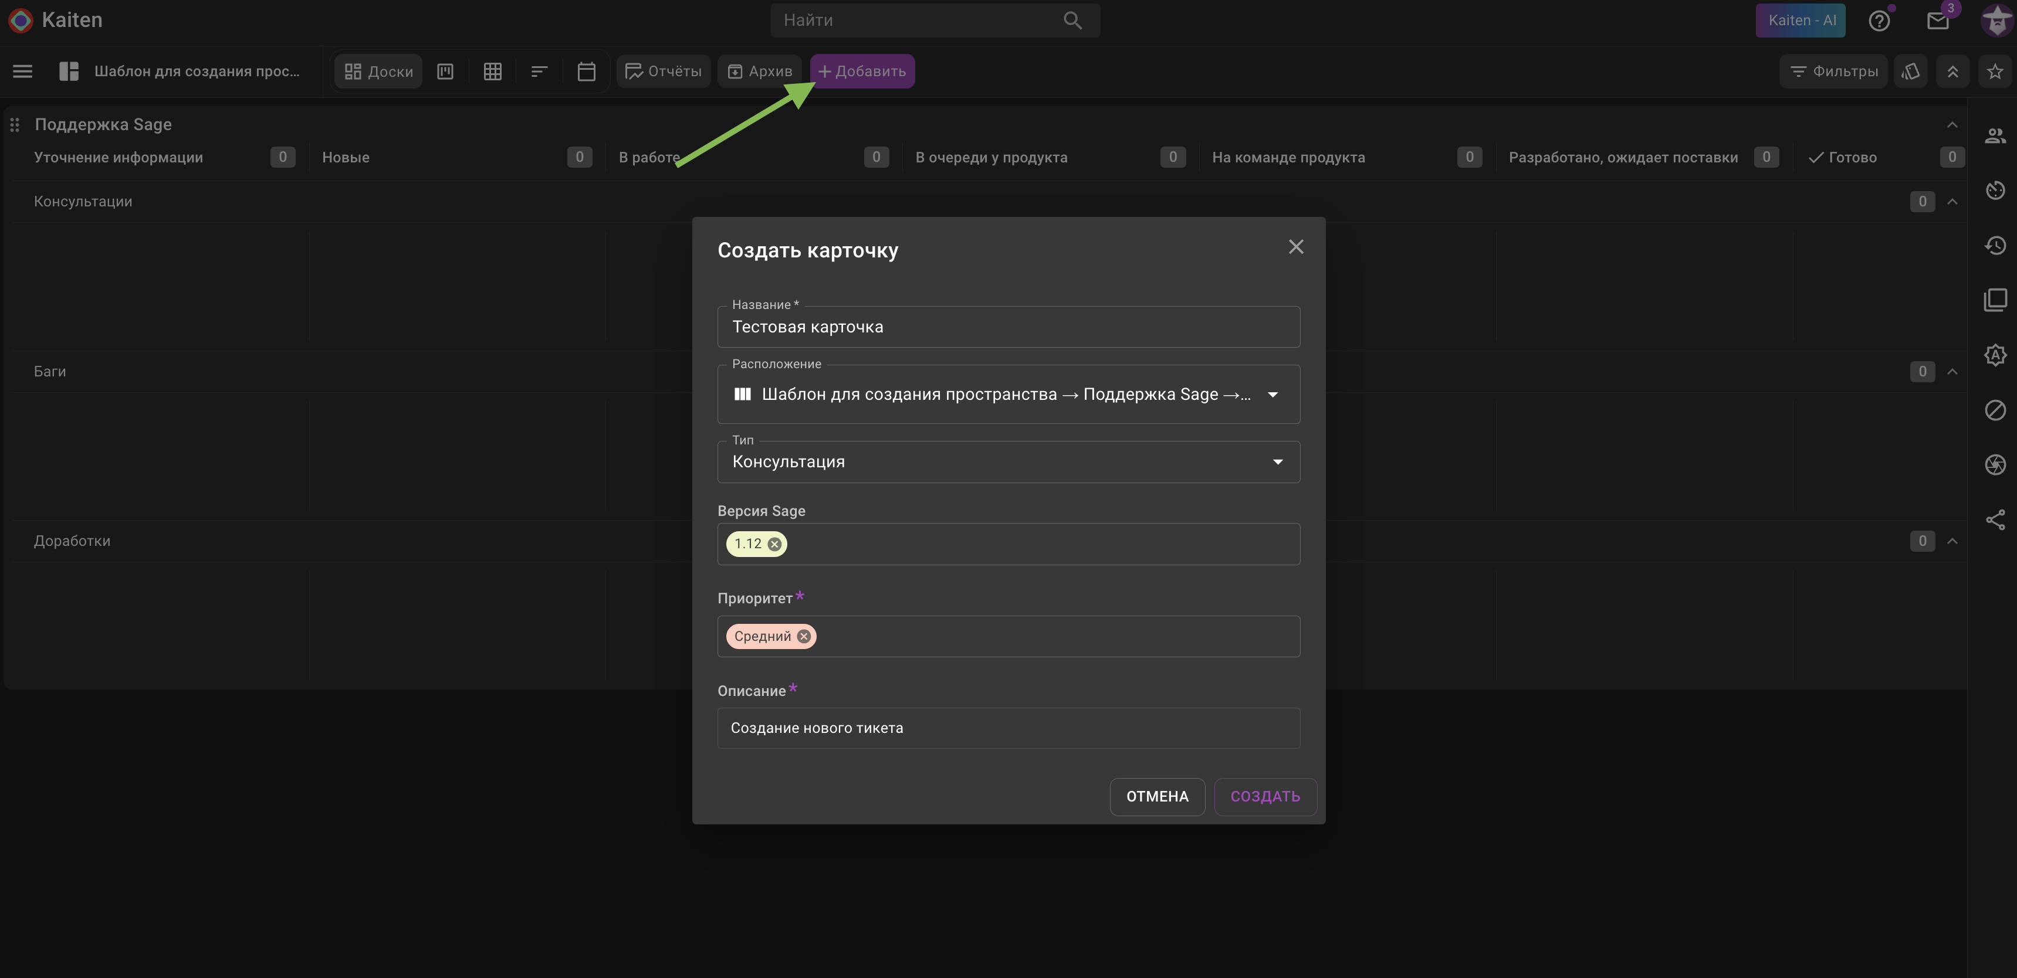Screen dimensions: 2017x978
Task: Remove the 1.12 version tag
Action: tap(774, 544)
